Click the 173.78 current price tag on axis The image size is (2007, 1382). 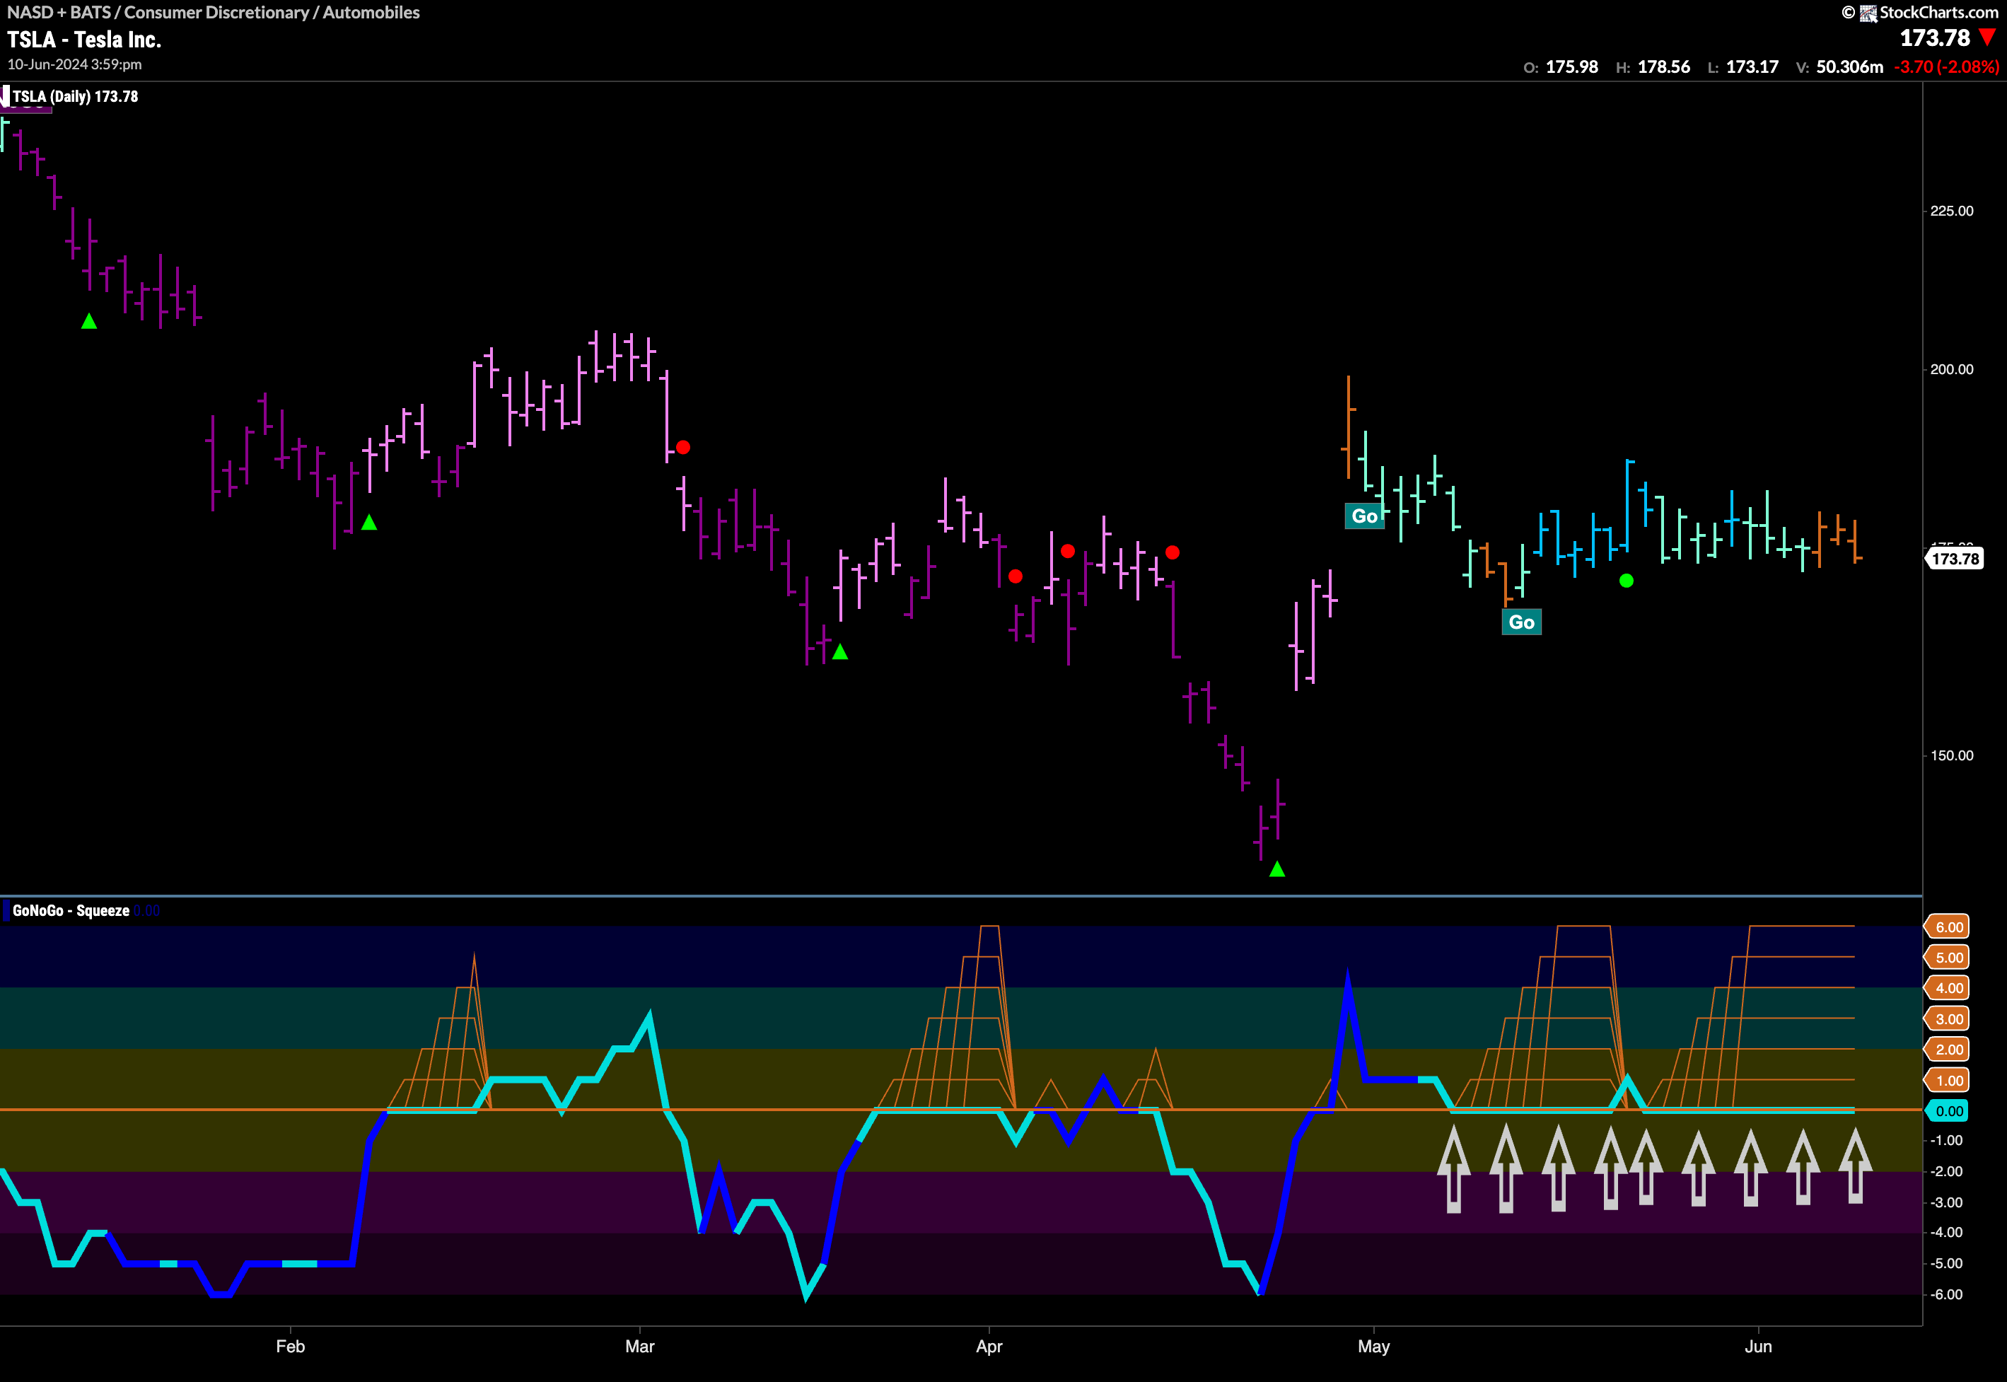click(1954, 559)
